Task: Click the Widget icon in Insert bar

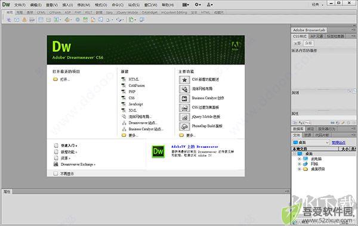Action: click(78, 20)
